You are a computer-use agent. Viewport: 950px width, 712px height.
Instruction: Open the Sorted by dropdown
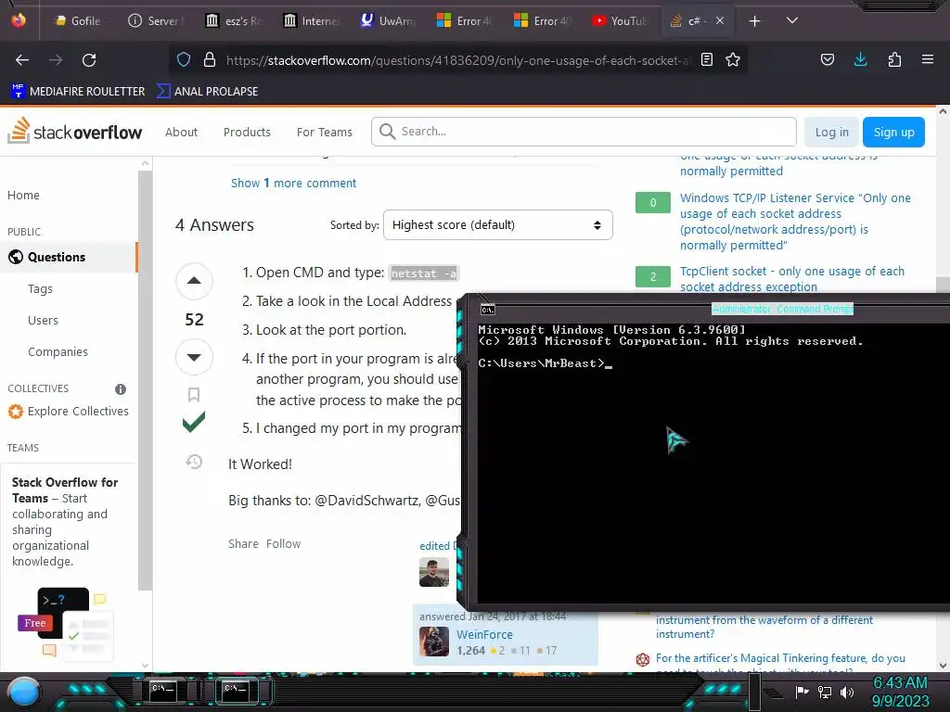tap(497, 224)
